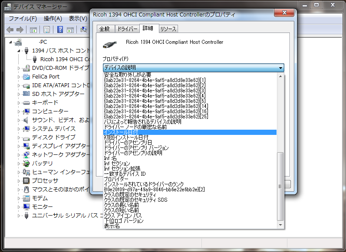This screenshot has width=346, height=252.
Task: Select the GUID entry ending in [25]
Action: pyautogui.click(x=190, y=116)
